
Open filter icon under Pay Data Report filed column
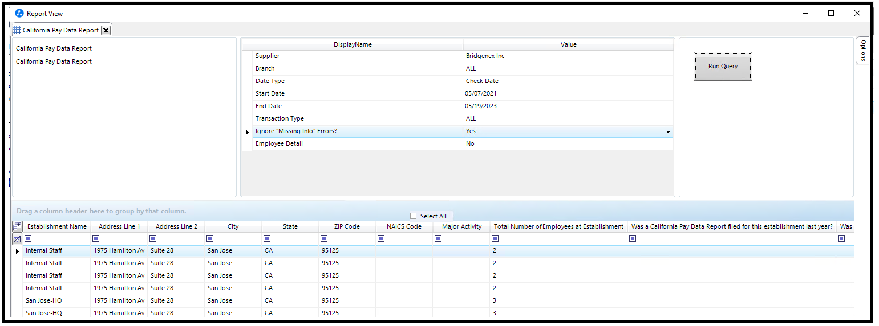633,239
